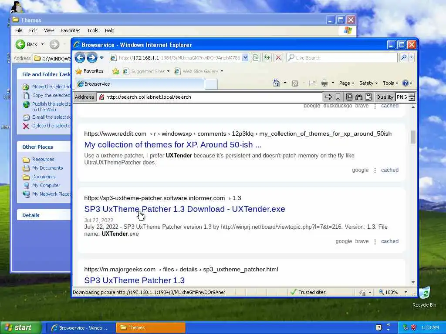Screen dimensions: 446x334
Task: Click the page vertical scrollbar thumb
Action: (x=413, y=137)
